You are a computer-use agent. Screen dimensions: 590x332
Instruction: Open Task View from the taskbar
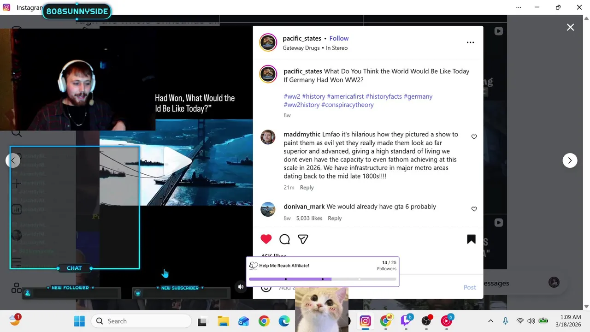(202, 321)
